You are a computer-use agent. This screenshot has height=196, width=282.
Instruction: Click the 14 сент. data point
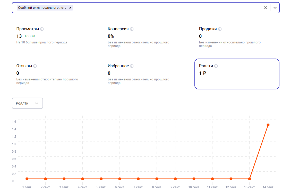[268, 125]
